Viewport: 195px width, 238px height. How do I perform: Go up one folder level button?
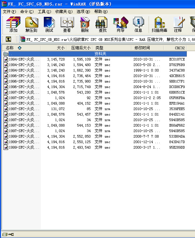[x=8, y=39]
